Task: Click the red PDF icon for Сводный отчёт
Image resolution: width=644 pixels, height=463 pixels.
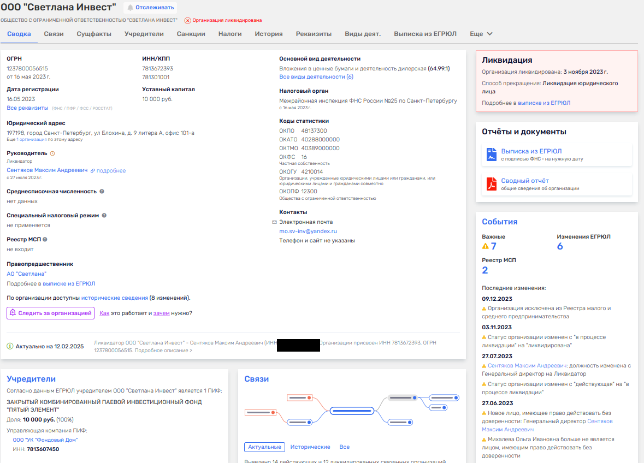Action: coord(491,184)
